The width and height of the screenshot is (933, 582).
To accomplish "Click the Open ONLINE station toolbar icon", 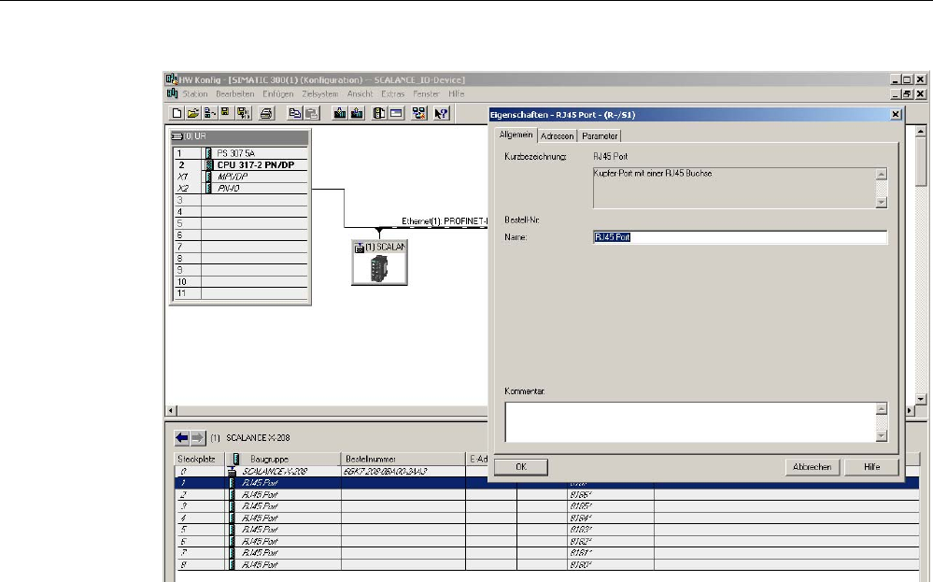I will [x=209, y=113].
